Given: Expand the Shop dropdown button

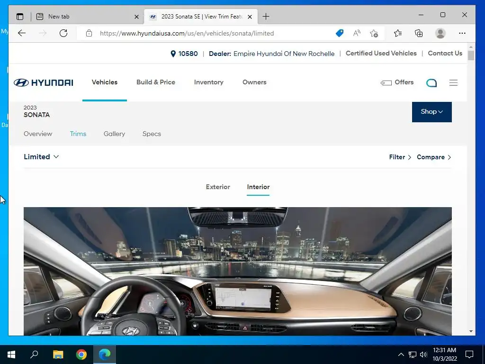Looking at the screenshot, I should coord(432,112).
